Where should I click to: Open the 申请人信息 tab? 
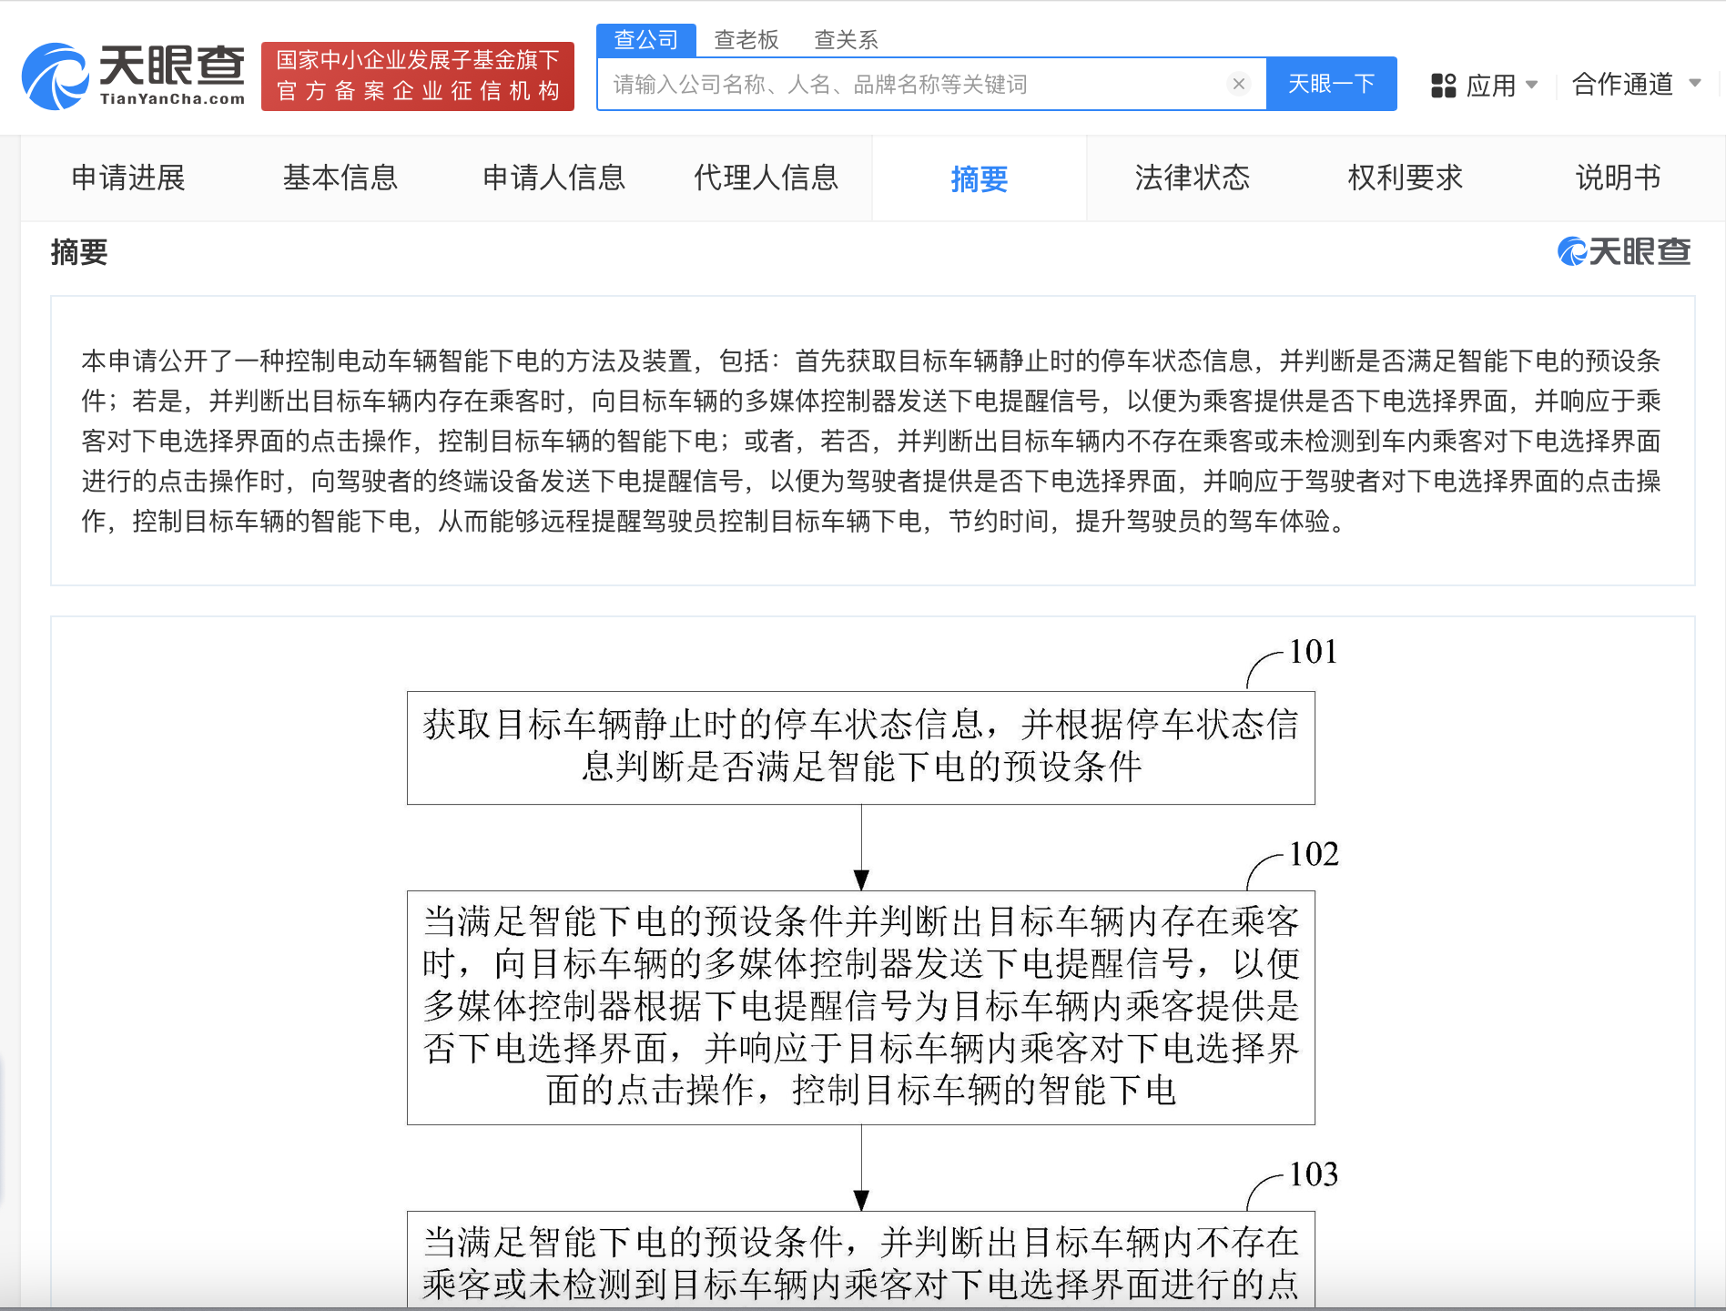coord(553,178)
